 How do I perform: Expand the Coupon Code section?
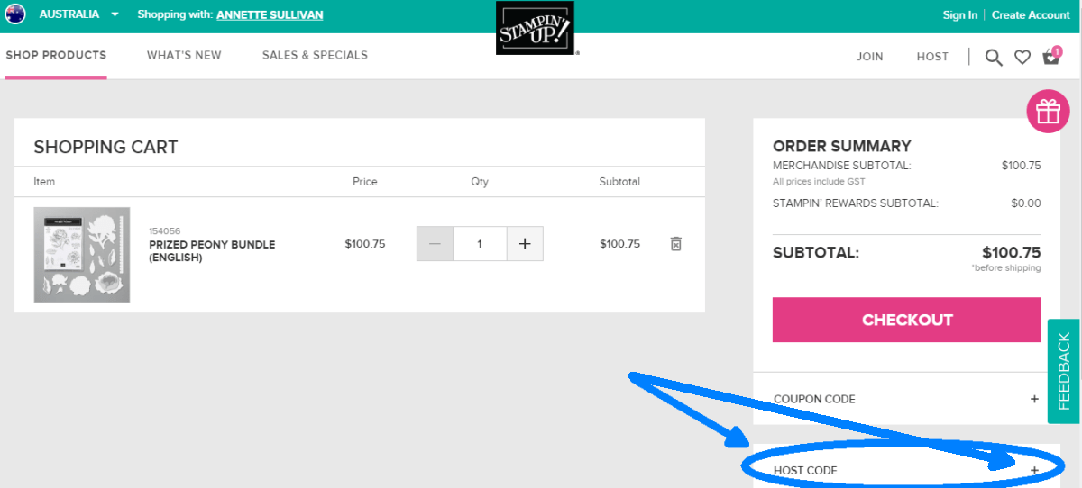(x=1034, y=399)
